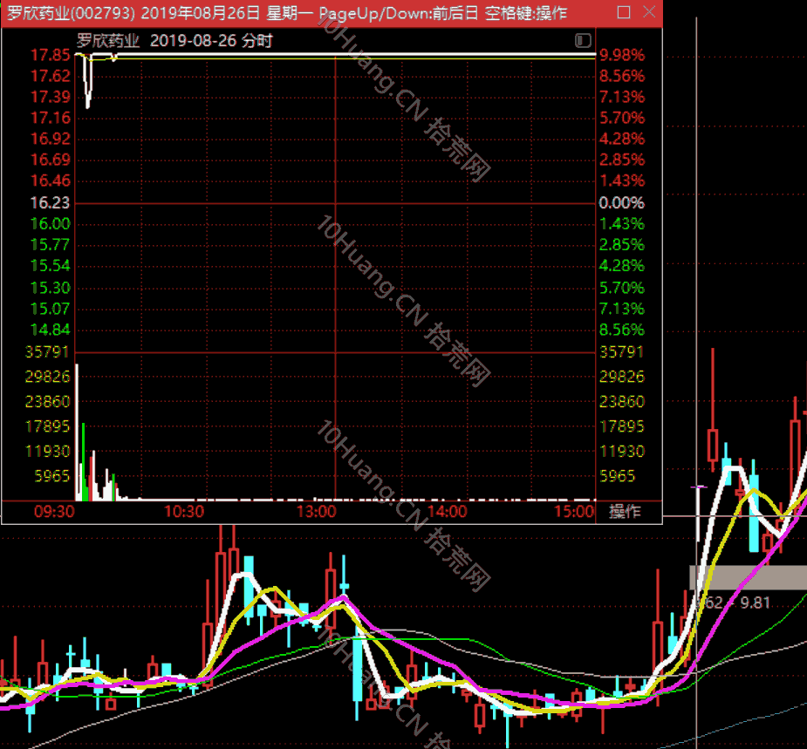The image size is (807, 749).
Task: Click the 9.98% percentage label
Action: (622, 55)
